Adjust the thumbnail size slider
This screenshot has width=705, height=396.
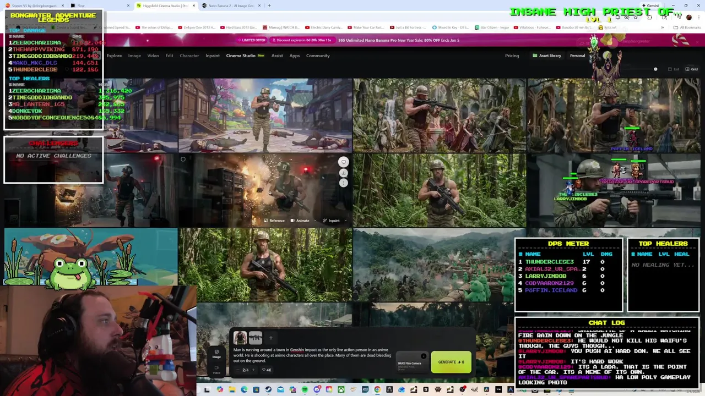[x=655, y=69]
